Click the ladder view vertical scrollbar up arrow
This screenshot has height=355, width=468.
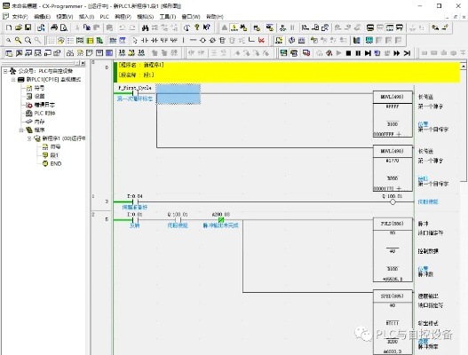[464, 66]
